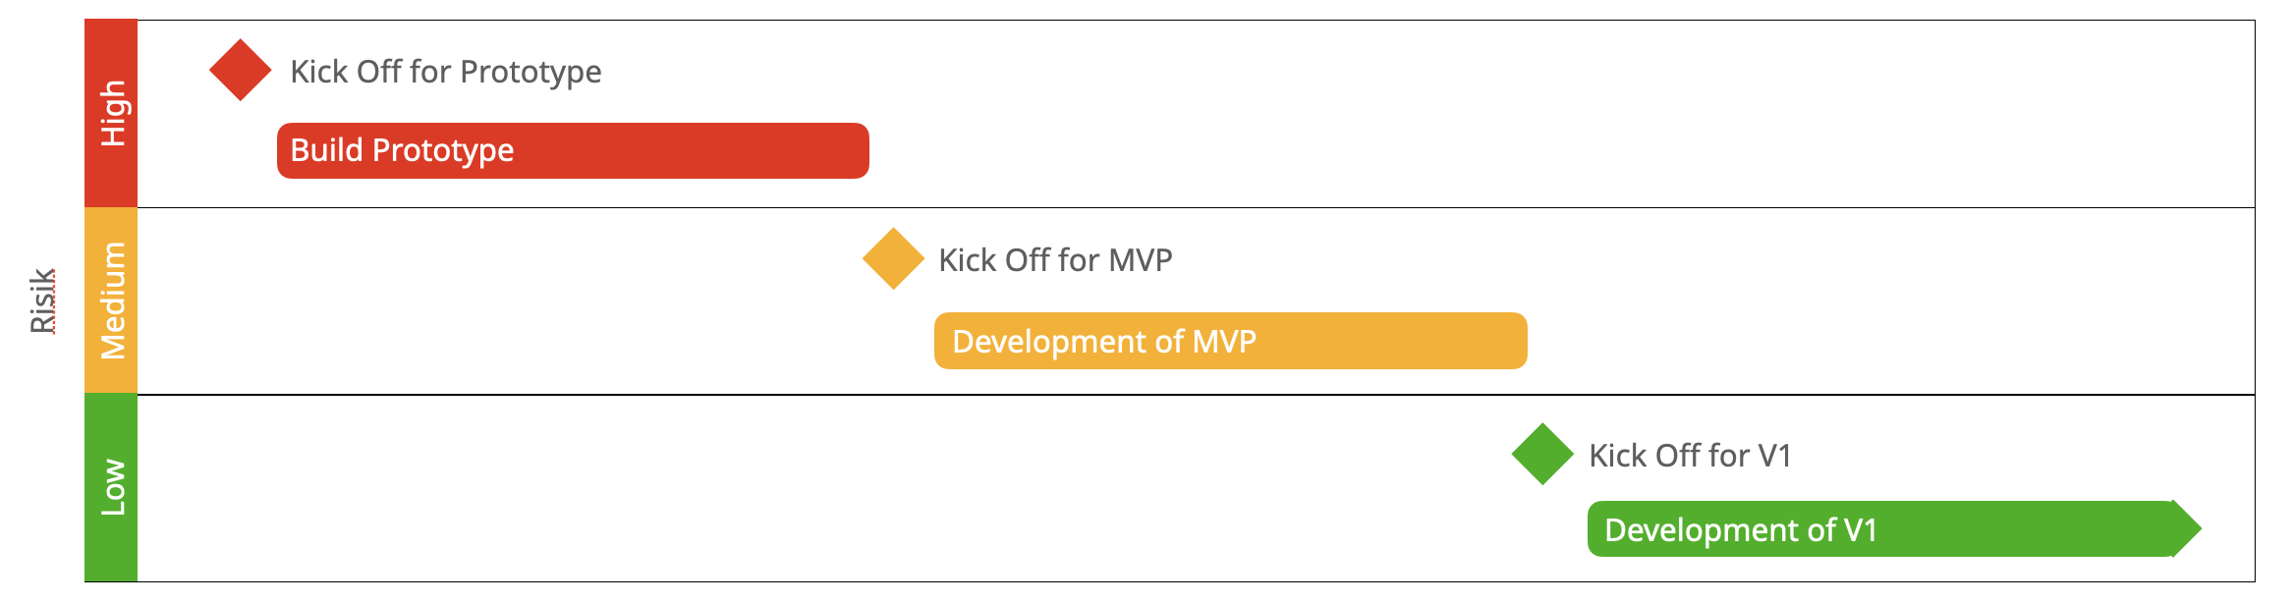Screen dimensions: 2291x603
Task: Select the red High risk lane header
Action: (x=111, y=113)
